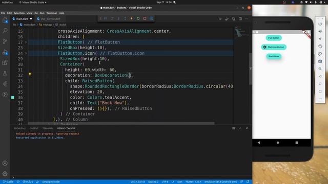Click errors and warnings count in status bar

(x=28, y=182)
